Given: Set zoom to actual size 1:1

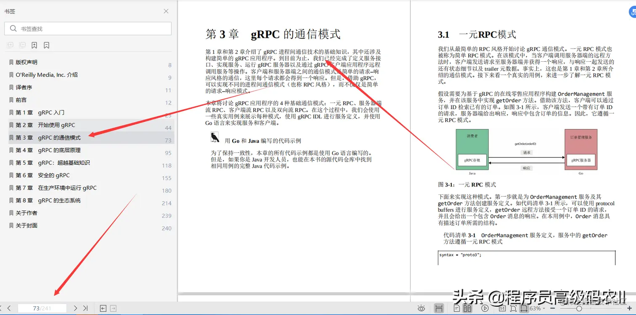Looking at the screenshot, I should (x=502, y=308).
